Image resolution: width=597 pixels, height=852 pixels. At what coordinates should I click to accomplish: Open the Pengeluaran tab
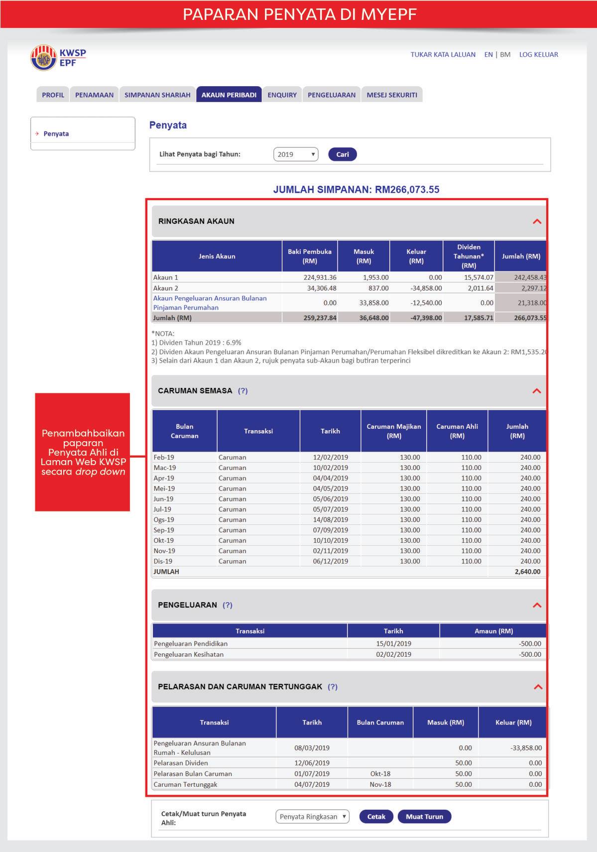tap(332, 95)
